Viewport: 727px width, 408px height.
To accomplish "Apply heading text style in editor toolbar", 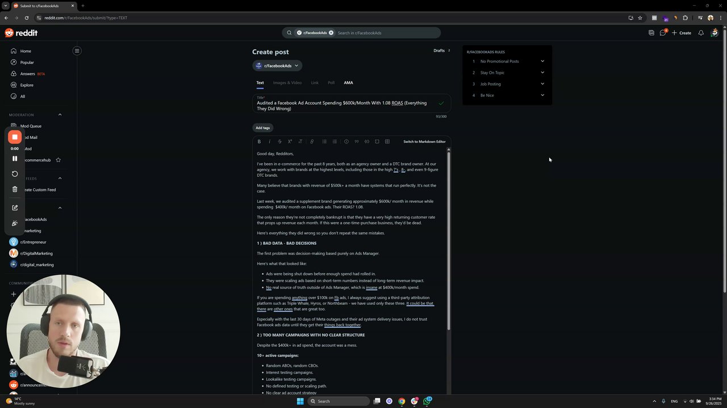I will (x=300, y=142).
